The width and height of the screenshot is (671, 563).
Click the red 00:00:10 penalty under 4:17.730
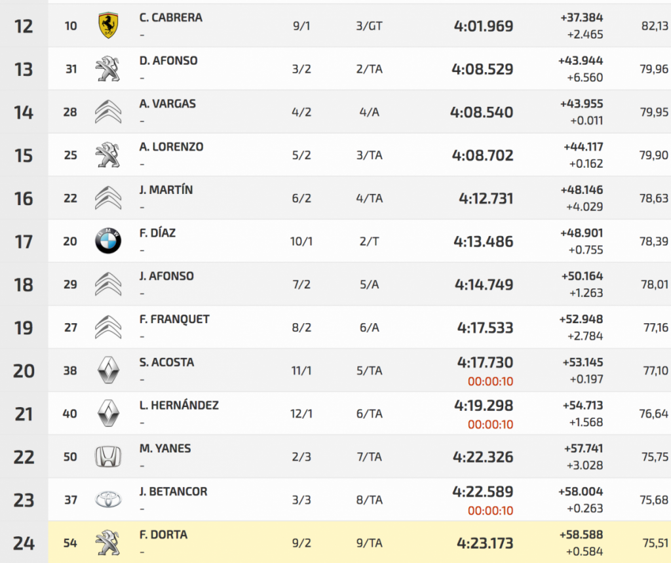tap(491, 381)
